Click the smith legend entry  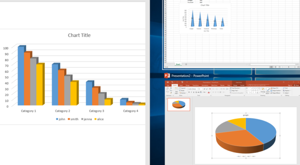pos(73,119)
